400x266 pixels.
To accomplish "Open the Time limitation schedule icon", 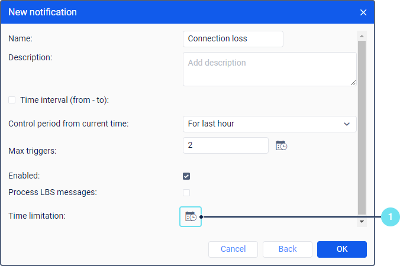I will (190, 216).
